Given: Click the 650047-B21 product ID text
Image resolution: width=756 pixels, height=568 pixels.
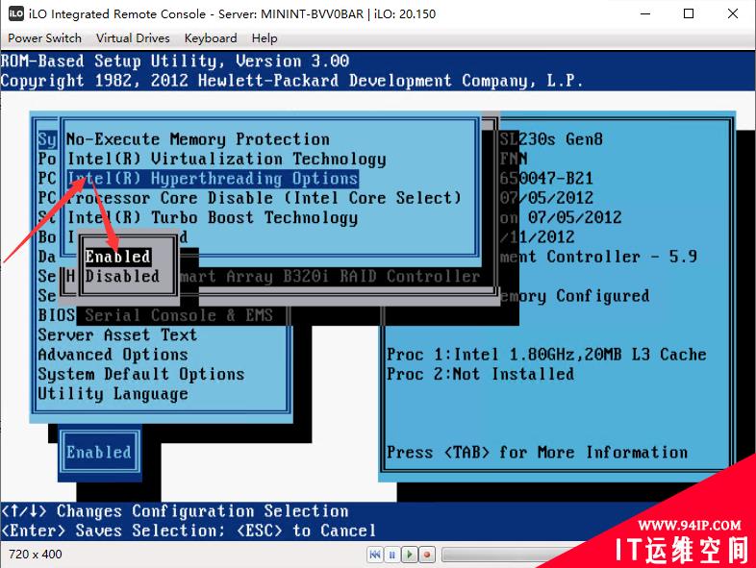Looking at the screenshot, I should pyautogui.click(x=546, y=179).
